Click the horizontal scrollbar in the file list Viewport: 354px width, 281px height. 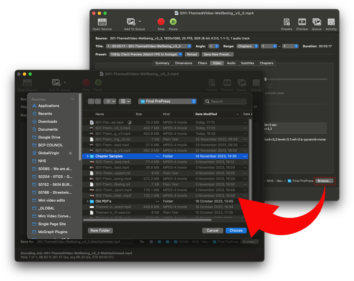point(147,220)
